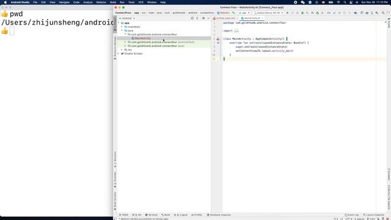Open the Gradle side tab on right edge
The height and width of the screenshot is (220, 391).
(389, 23)
